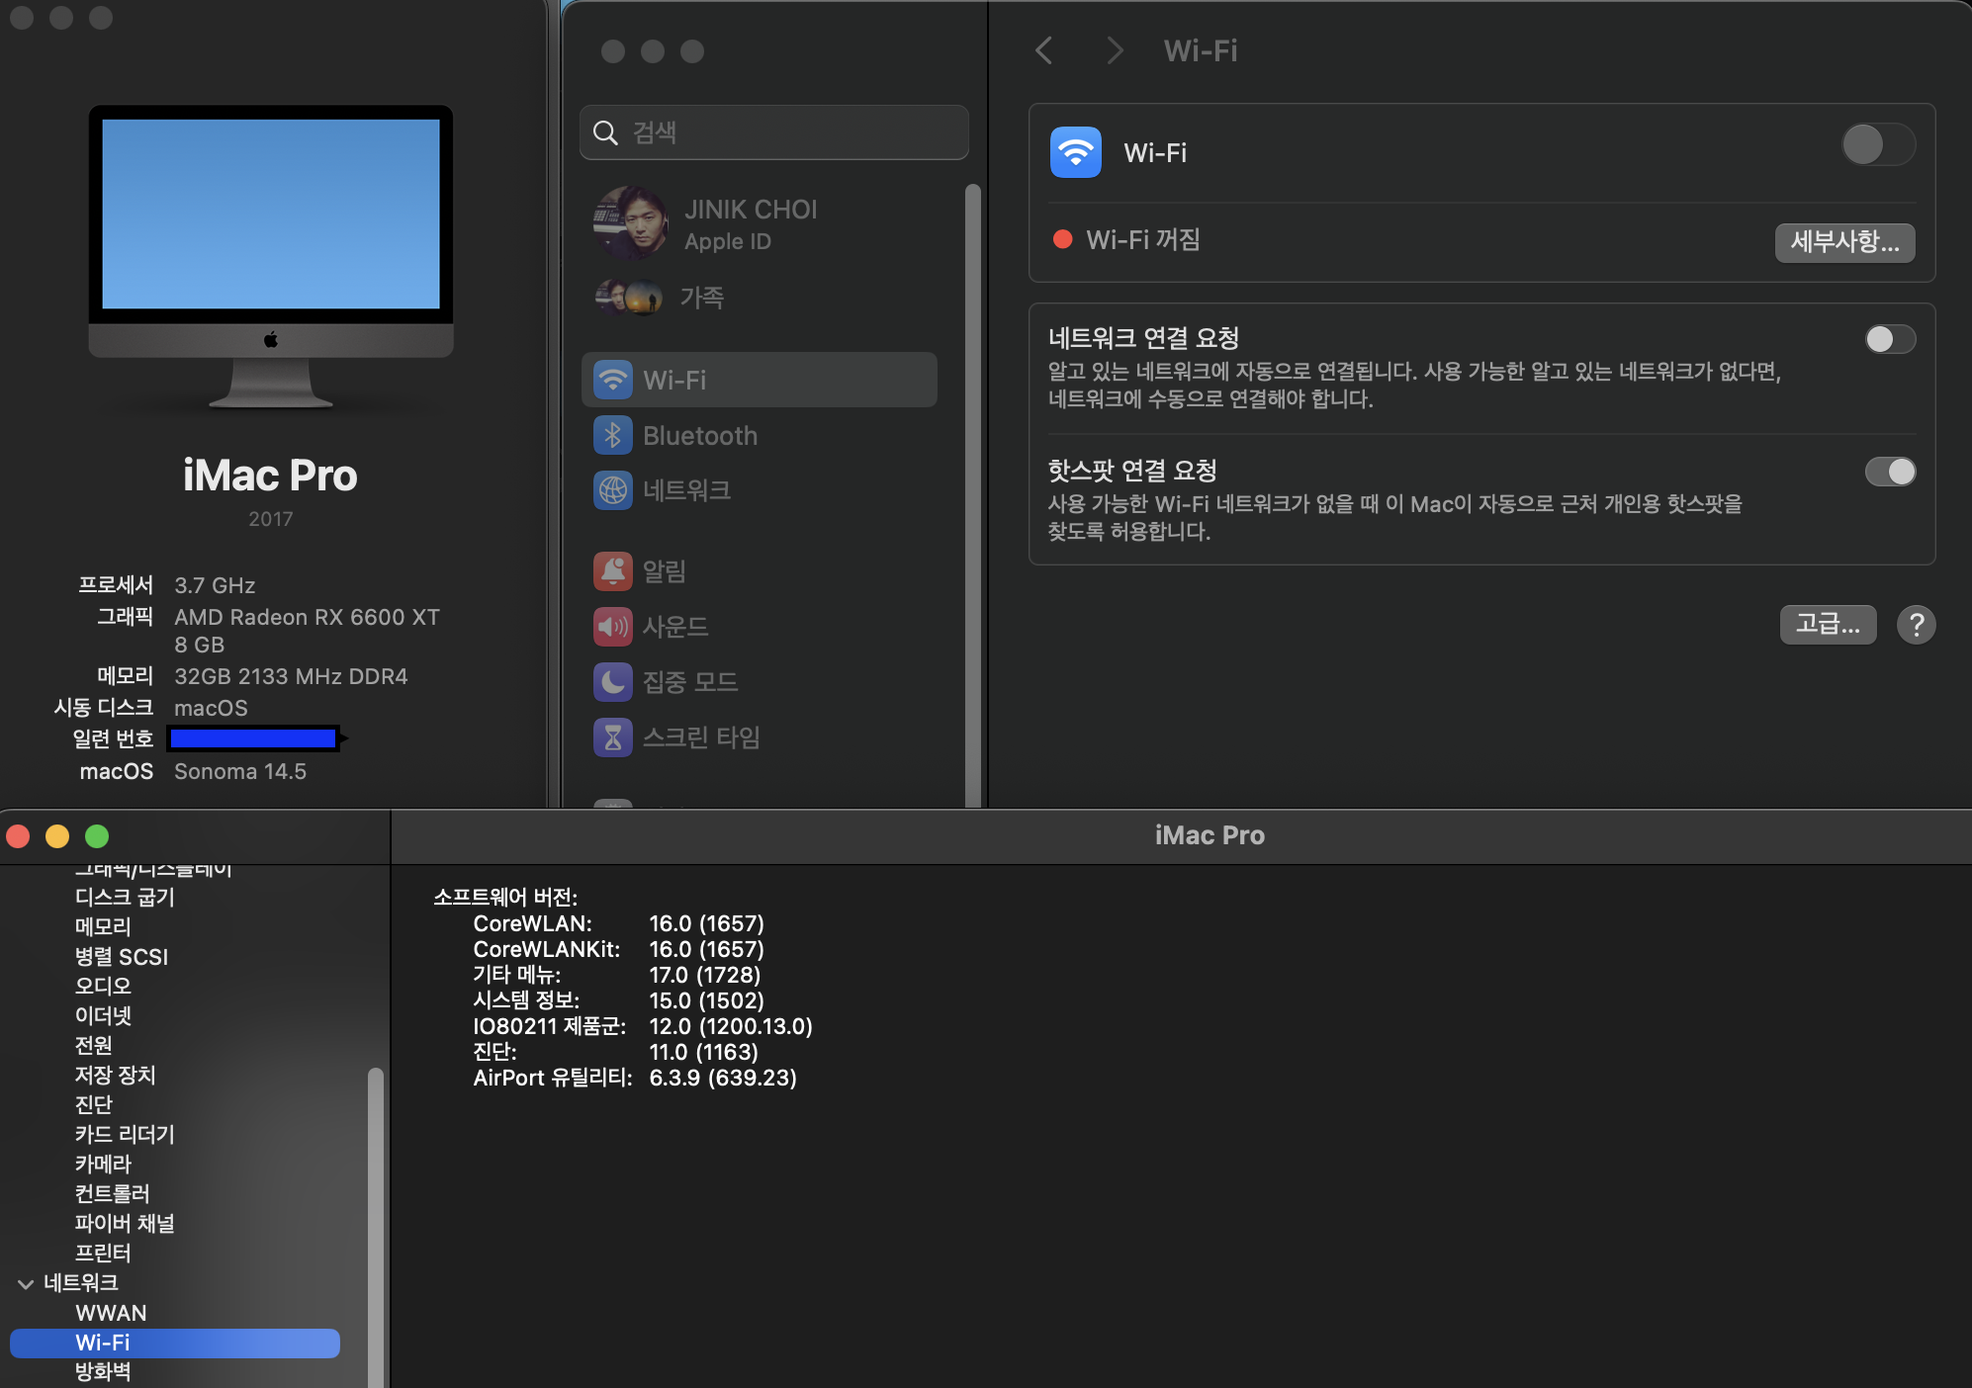The height and width of the screenshot is (1388, 1972).
Task: Click the Network globe icon in sidebar
Action: (x=613, y=490)
